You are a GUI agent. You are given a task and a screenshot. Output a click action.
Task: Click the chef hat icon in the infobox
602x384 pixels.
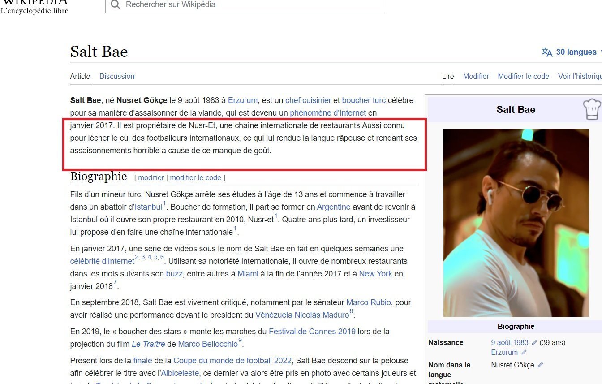592,110
